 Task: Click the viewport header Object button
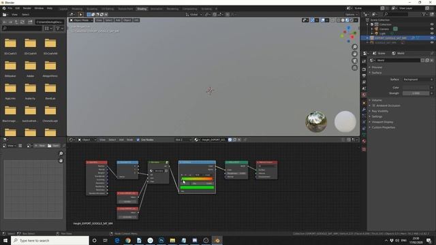point(127,20)
